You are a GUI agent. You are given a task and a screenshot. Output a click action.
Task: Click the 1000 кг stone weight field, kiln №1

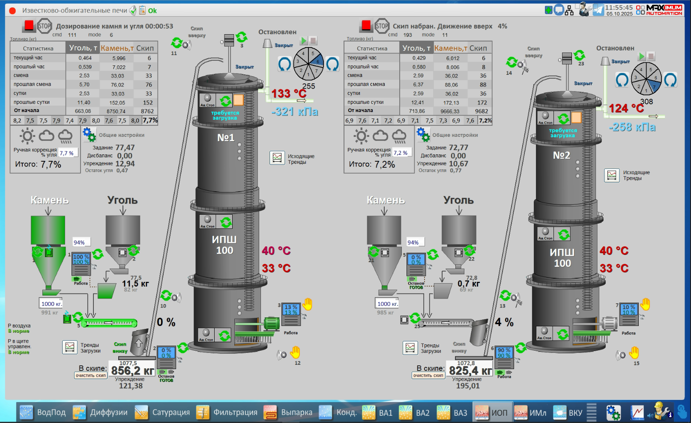pos(51,304)
